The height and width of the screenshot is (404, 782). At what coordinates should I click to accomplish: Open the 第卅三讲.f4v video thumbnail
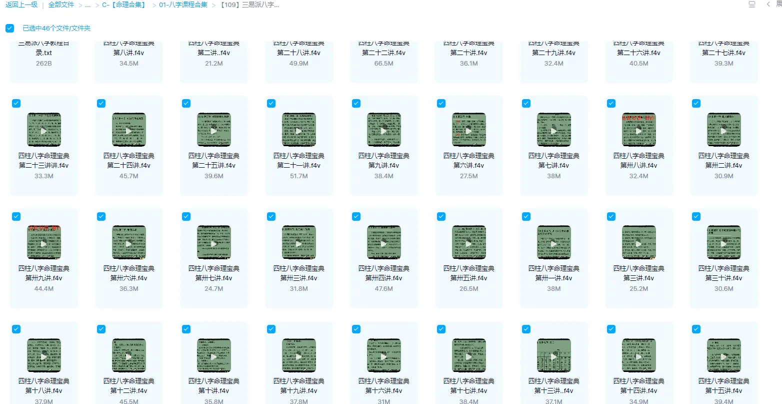tap(299, 242)
